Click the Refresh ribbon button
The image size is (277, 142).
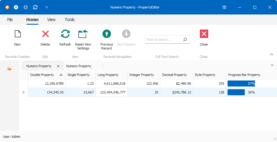tap(65, 38)
